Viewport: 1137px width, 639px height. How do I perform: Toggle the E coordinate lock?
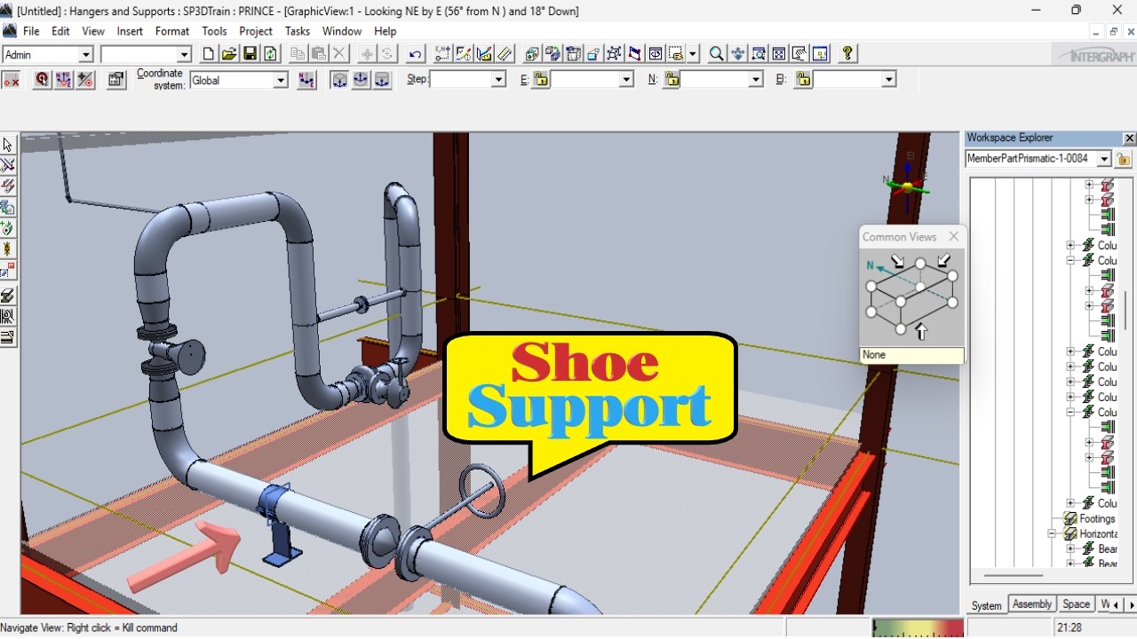coord(540,80)
